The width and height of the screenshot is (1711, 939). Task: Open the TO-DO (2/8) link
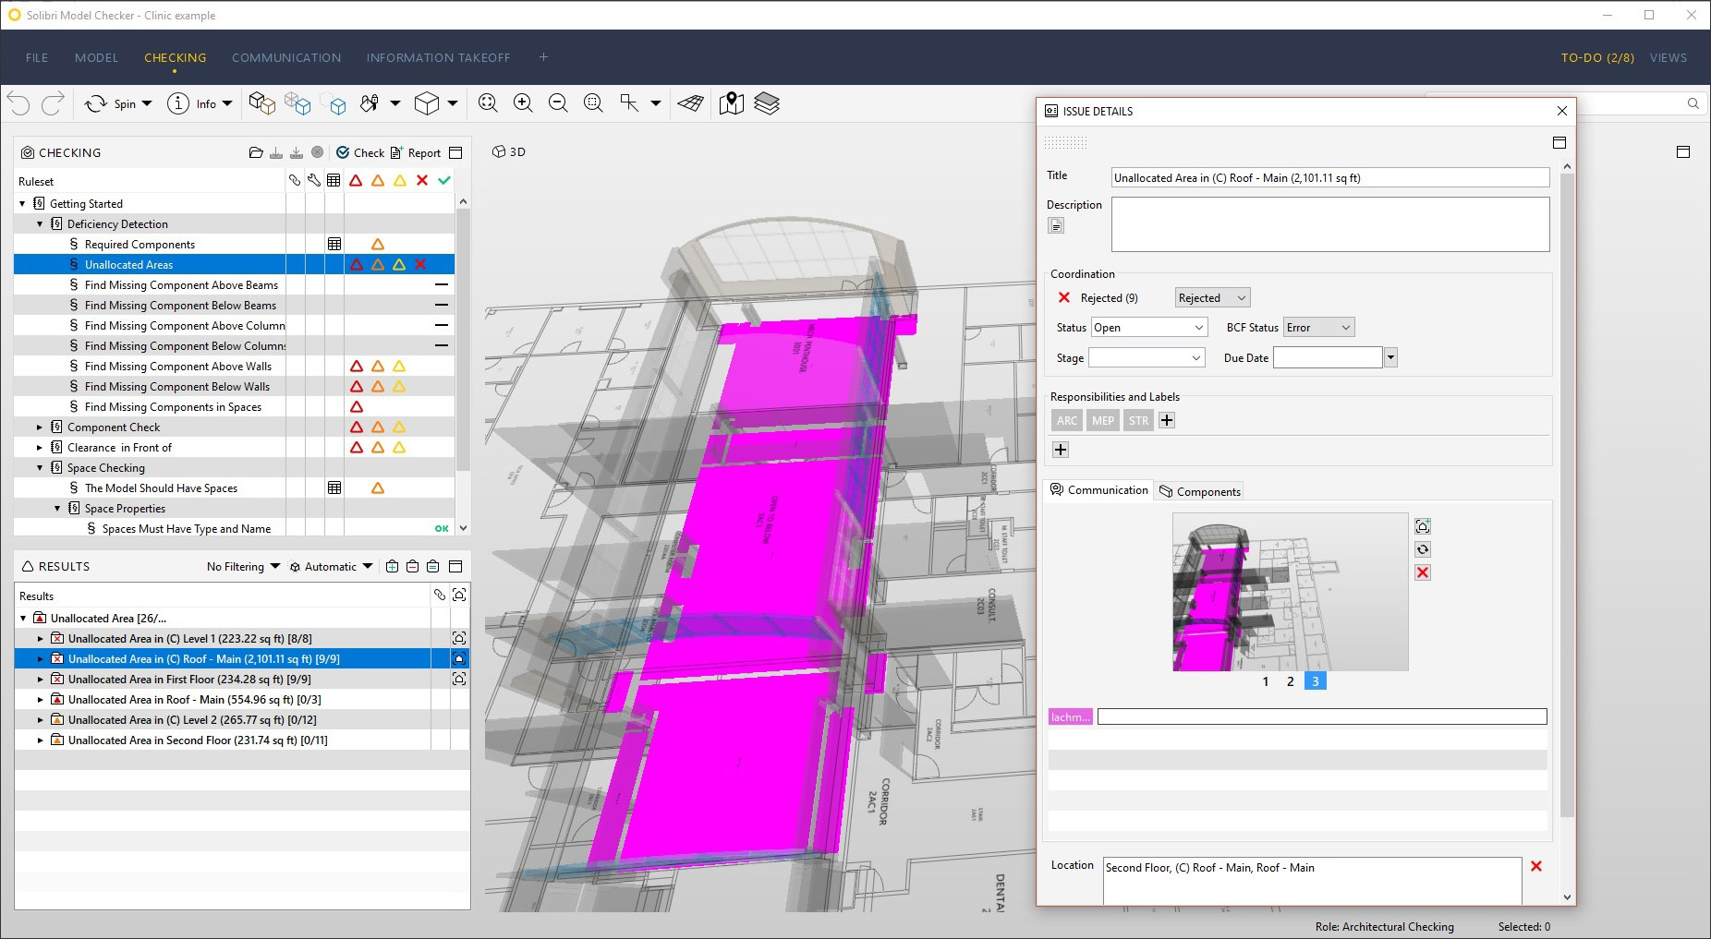pyautogui.click(x=1597, y=57)
